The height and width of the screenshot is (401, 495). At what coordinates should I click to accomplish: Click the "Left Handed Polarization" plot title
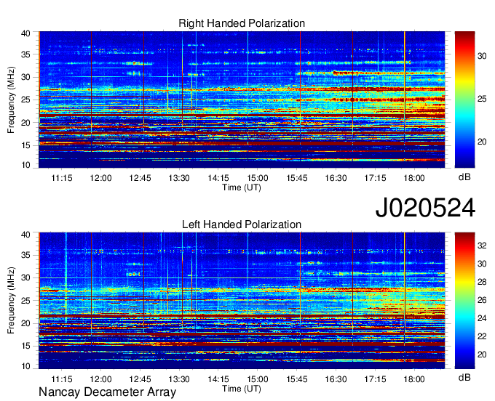pyautogui.click(x=242, y=224)
